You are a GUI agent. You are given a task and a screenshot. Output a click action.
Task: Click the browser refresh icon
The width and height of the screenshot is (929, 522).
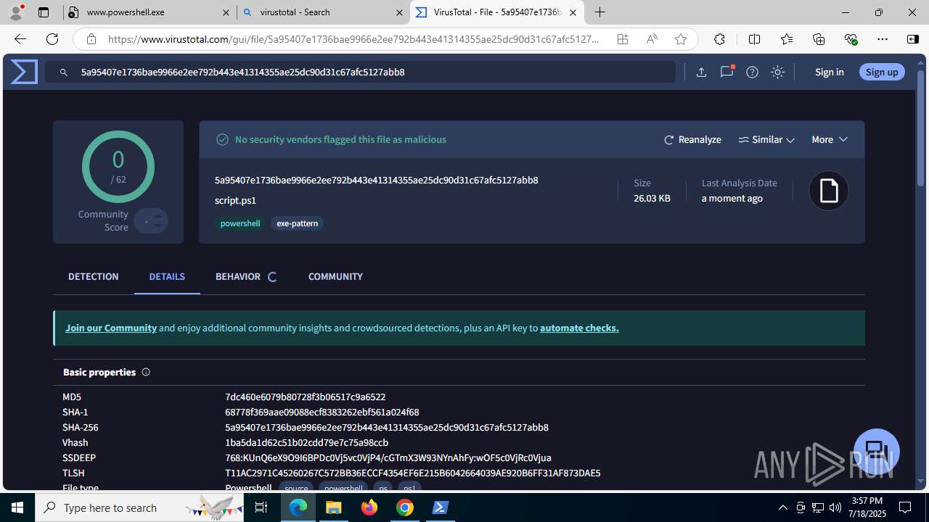52,39
